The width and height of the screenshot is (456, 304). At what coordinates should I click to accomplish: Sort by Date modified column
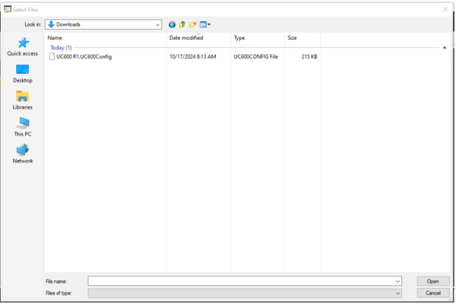click(199, 38)
